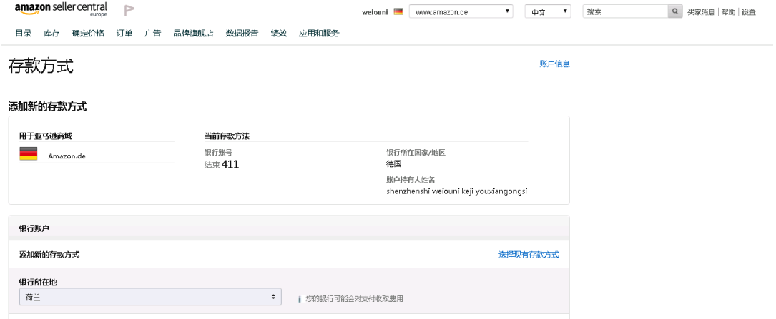776x319 pixels.
Task: Click the German flag next to weiouni
Action: click(x=398, y=11)
